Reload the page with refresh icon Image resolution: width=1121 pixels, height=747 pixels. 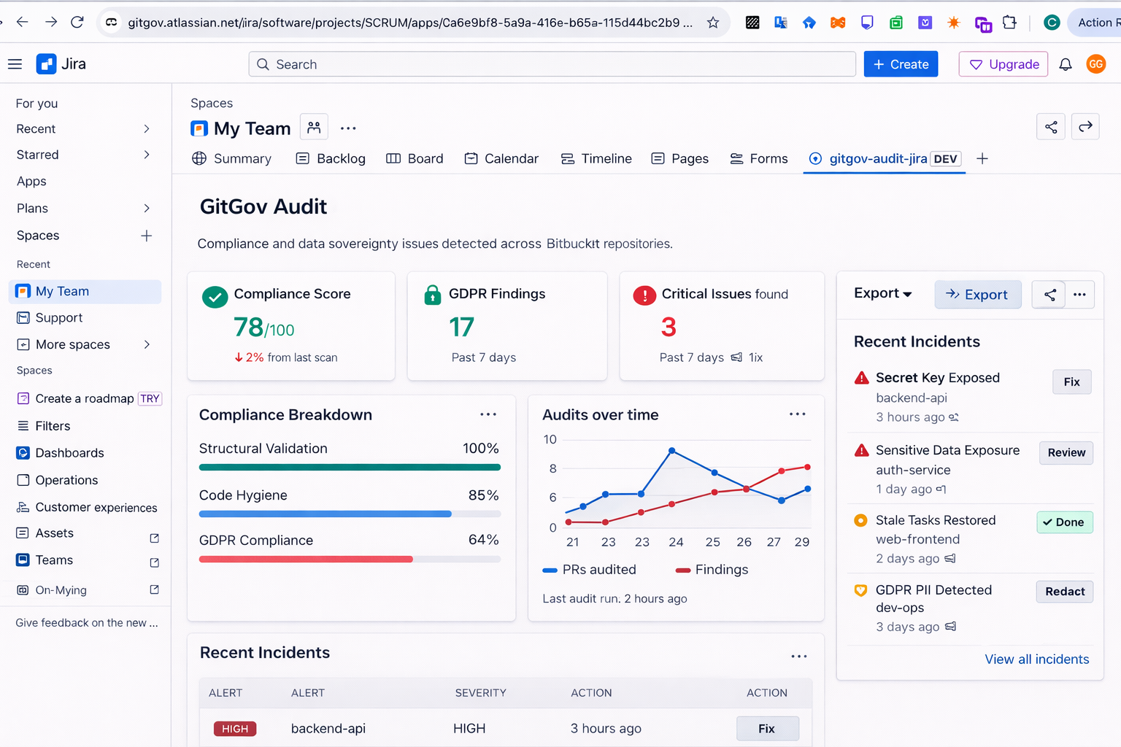click(77, 22)
